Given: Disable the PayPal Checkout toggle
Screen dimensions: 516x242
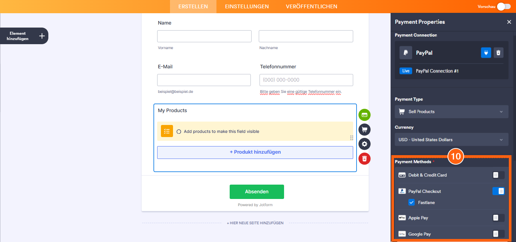Looking at the screenshot, I should pos(498,191).
